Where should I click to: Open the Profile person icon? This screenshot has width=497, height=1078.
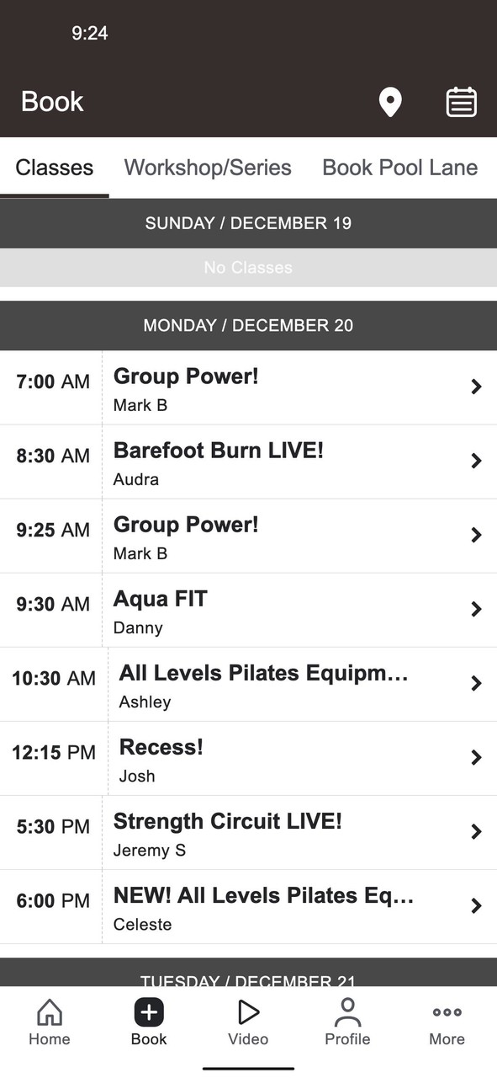click(347, 1011)
